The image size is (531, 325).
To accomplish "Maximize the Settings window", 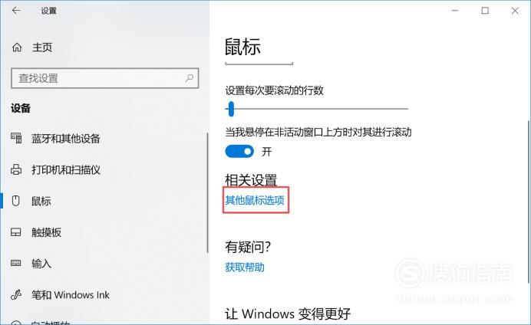I will (x=485, y=11).
